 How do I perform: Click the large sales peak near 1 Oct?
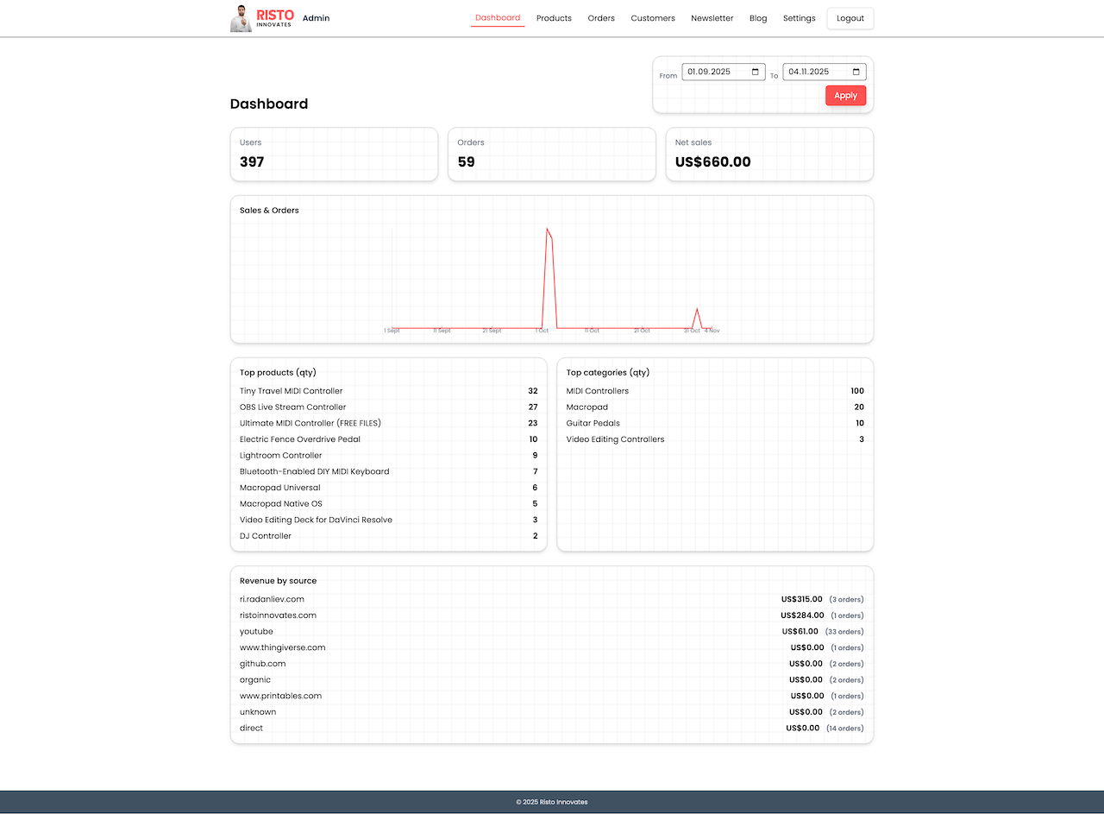tap(548, 230)
